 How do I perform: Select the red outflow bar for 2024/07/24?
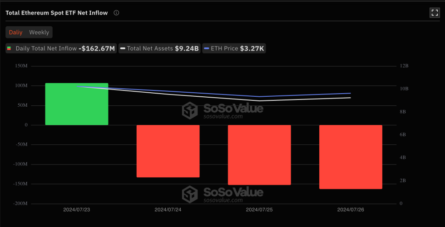(168, 151)
